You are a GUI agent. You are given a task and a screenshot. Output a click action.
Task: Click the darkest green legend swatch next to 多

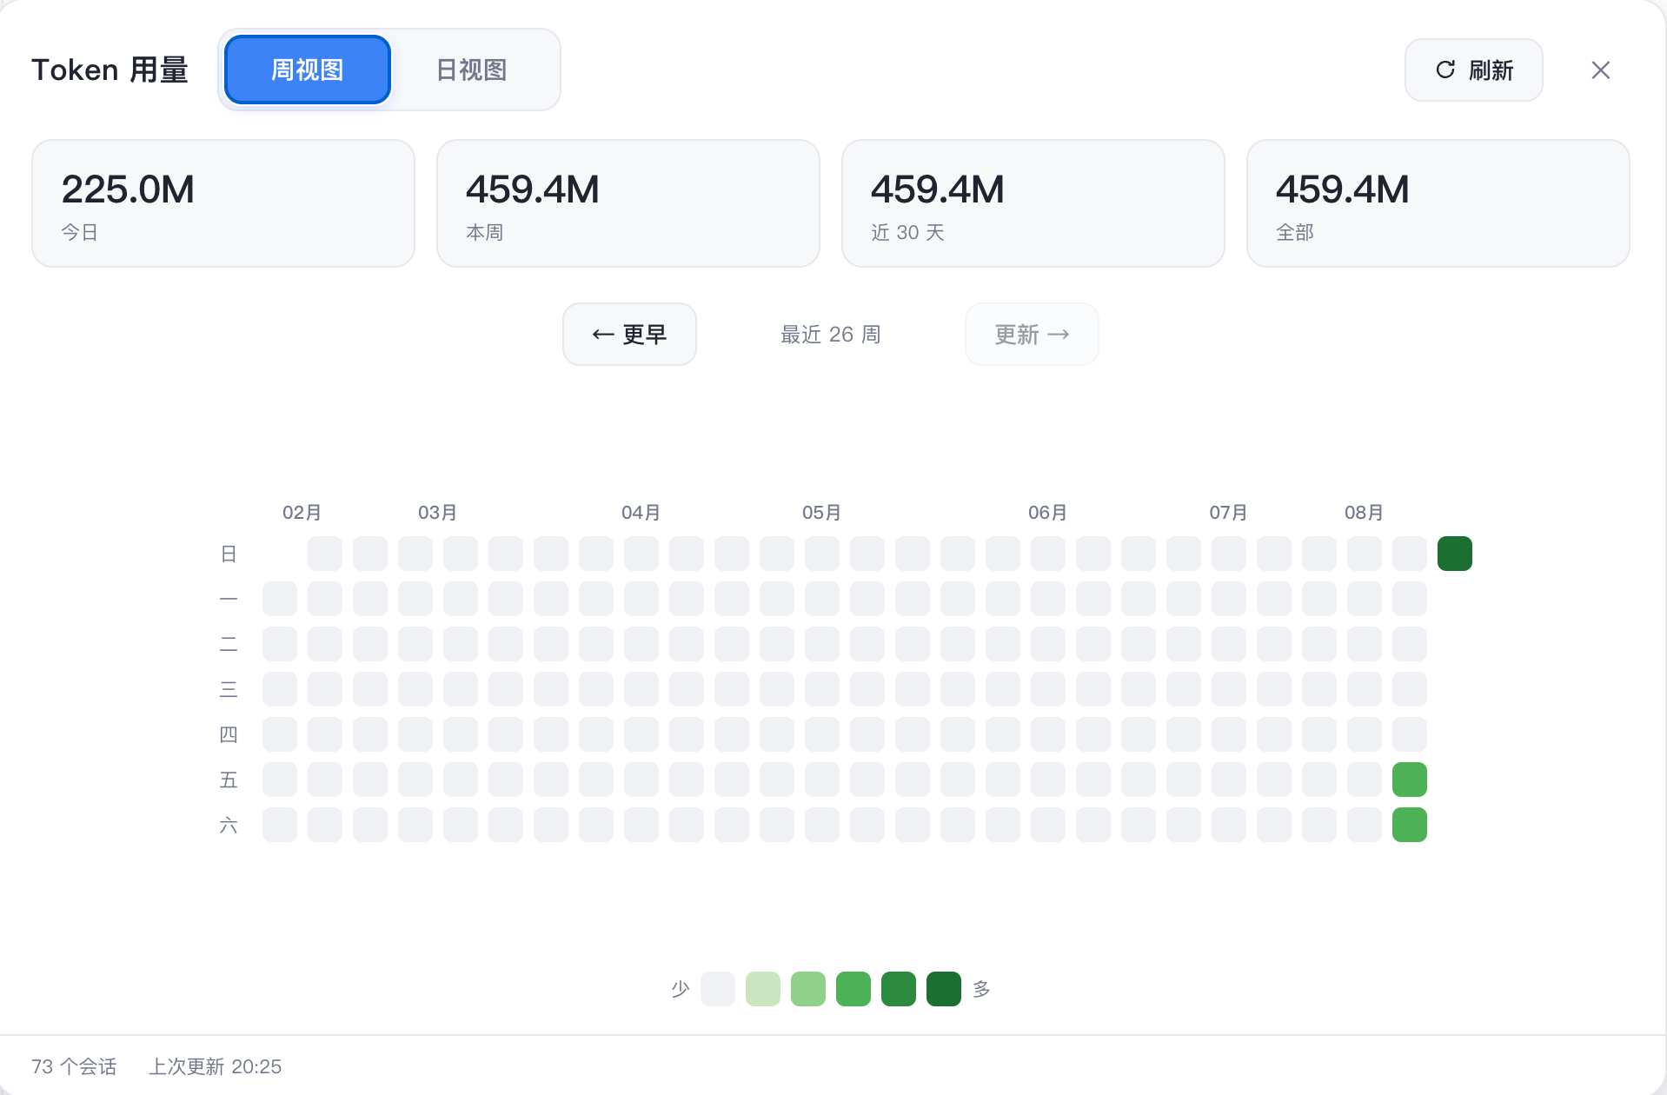pos(944,989)
